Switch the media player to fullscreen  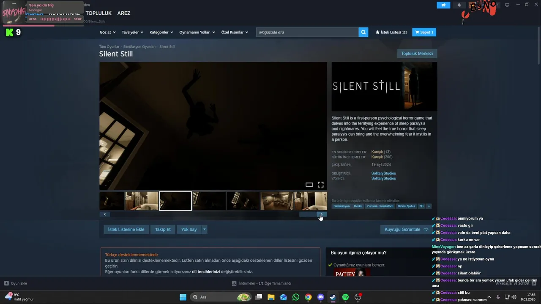[x=321, y=185]
